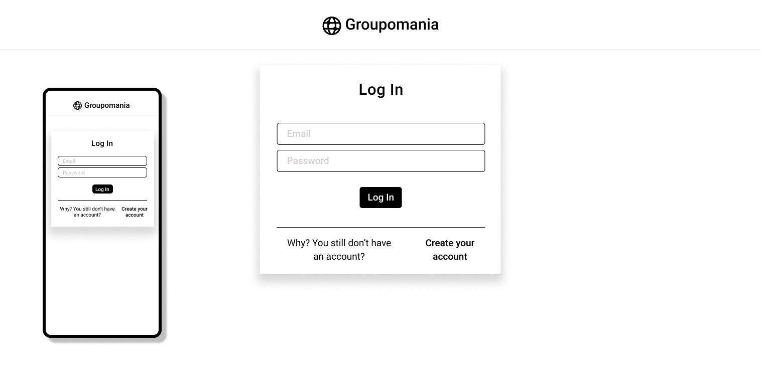Select the Password input field
Screen dimensions: 761x380
[x=380, y=161]
